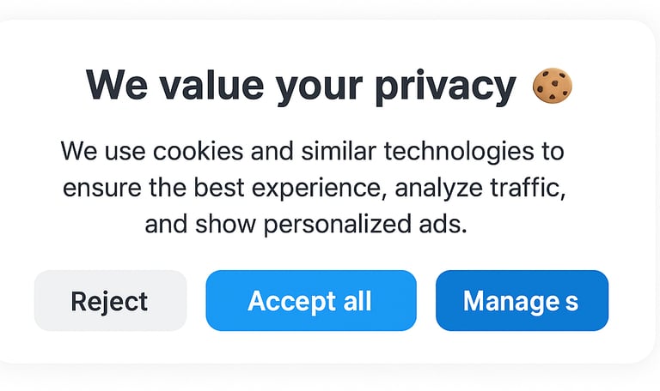Click the word "We" starting the description

click(79, 151)
